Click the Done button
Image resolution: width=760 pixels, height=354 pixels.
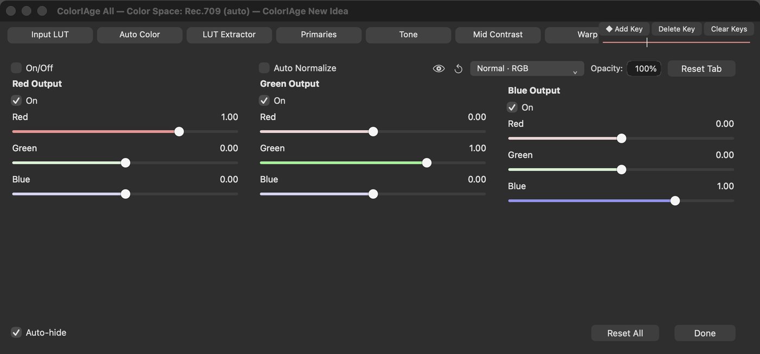click(x=705, y=333)
